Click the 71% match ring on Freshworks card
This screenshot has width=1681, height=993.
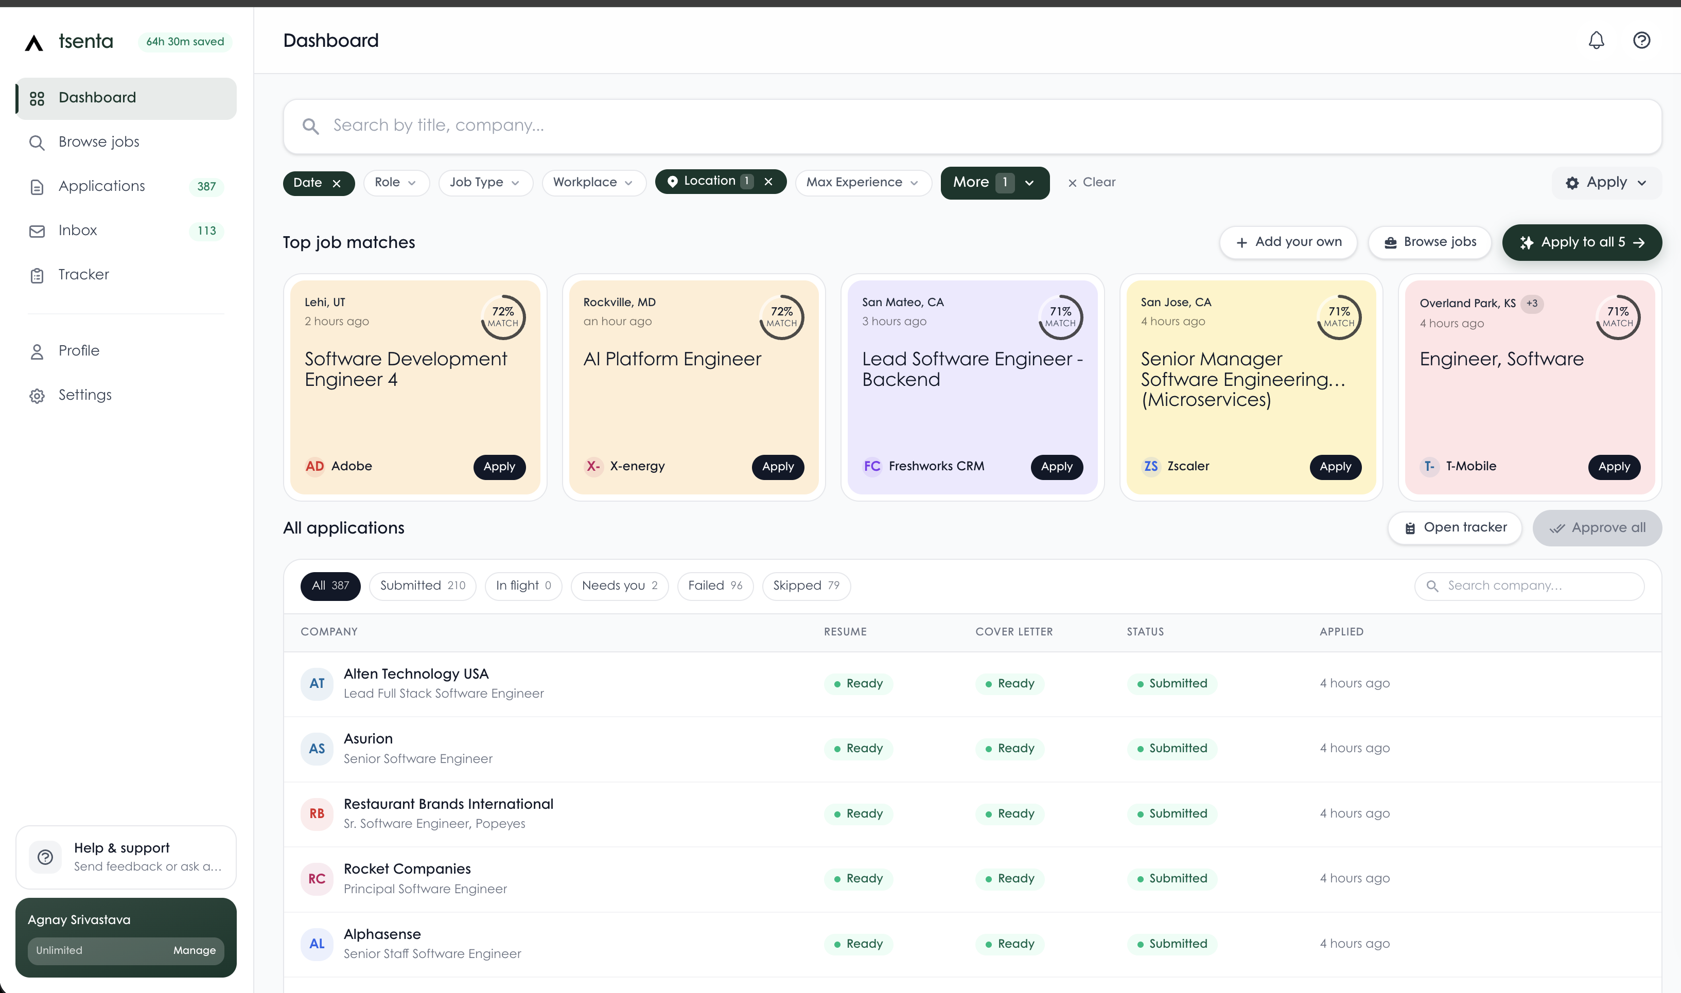1061,317
